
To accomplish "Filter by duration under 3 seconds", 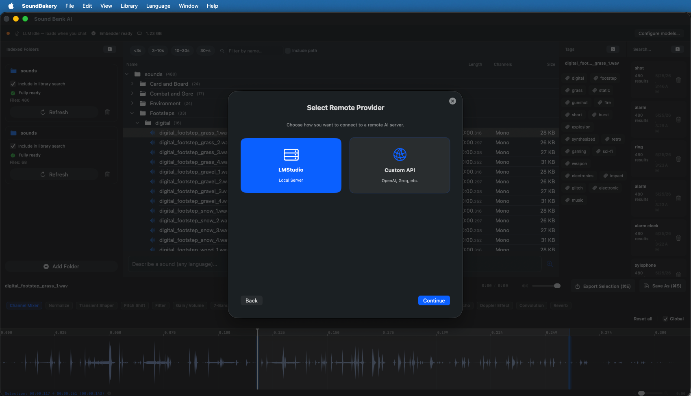I will [x=137, y=50].
